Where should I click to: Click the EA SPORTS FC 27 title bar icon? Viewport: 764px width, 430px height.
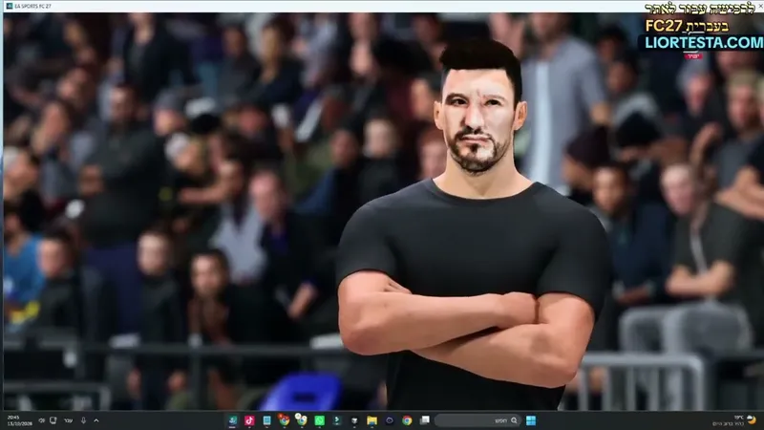click(x=10, y=6)
